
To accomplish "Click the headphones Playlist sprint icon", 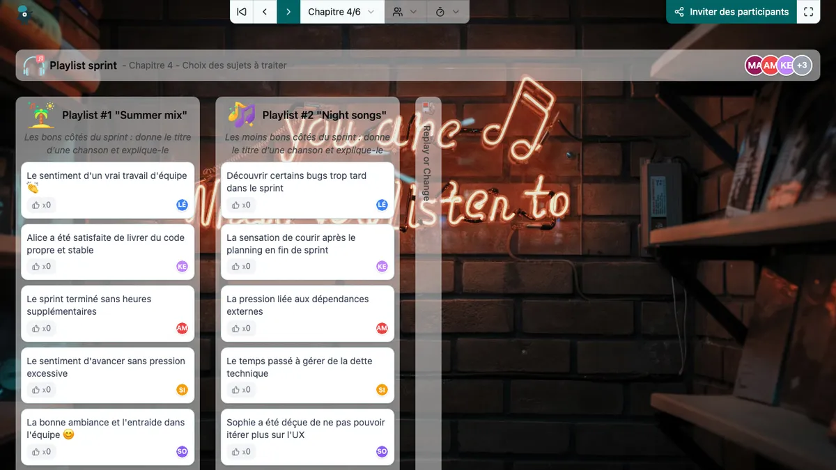I will (34, 65).
